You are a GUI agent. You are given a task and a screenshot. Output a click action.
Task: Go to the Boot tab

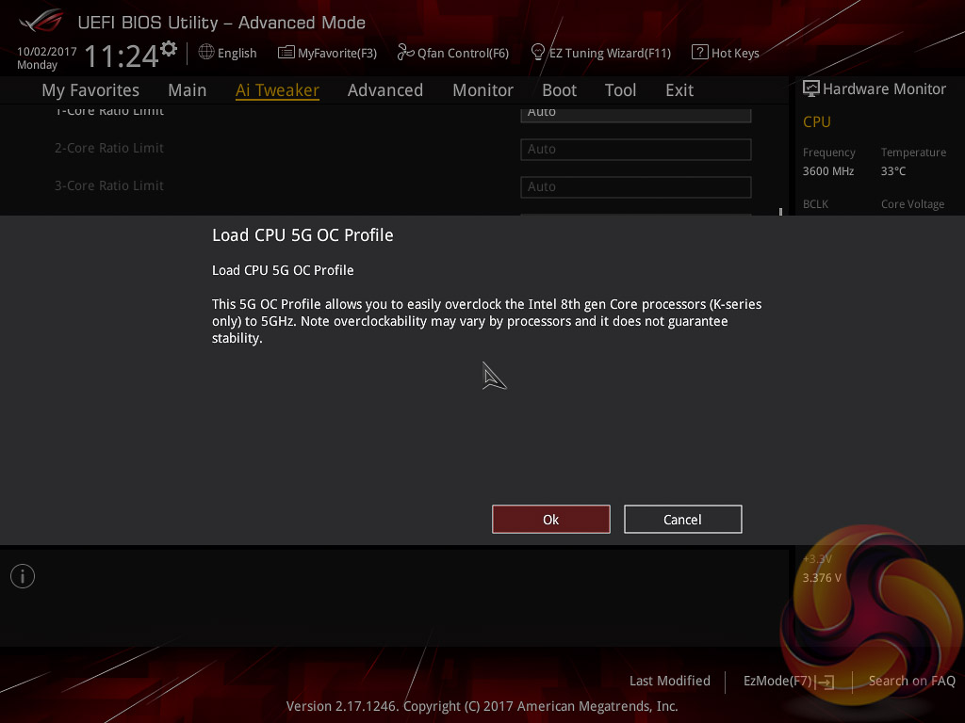(x=560, y=90)
